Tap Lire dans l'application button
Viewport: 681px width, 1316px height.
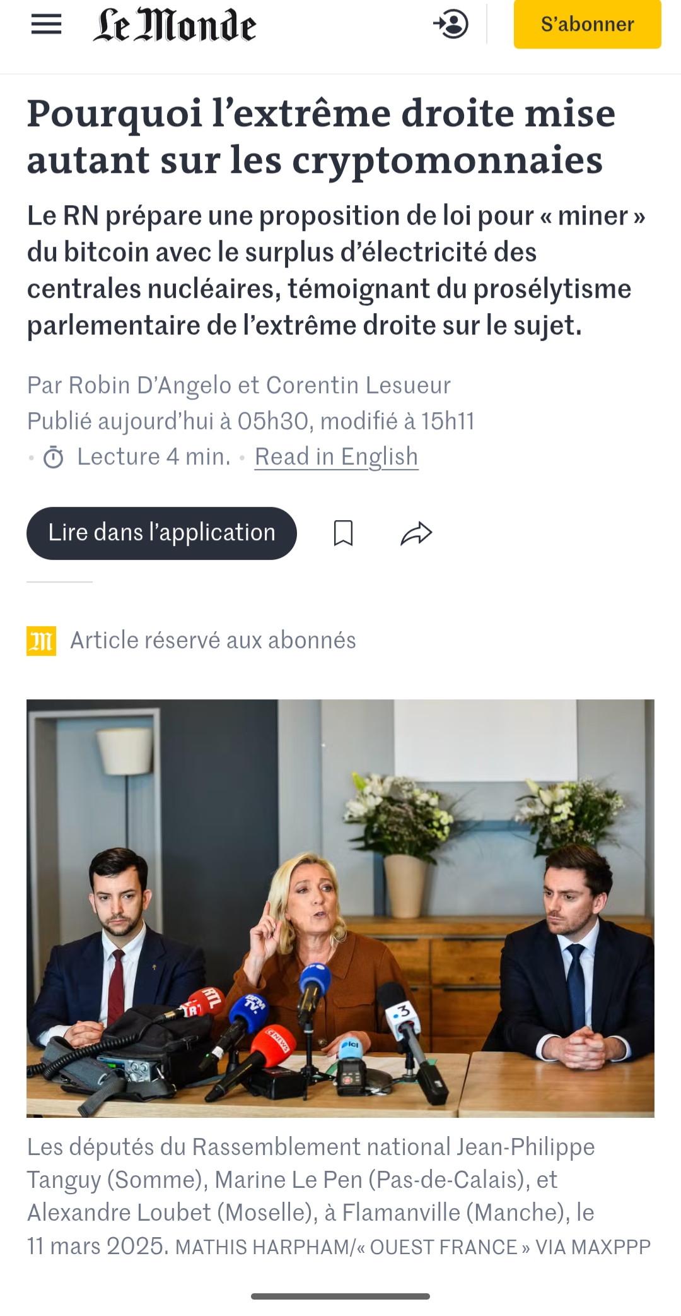[x=161, y=533]
